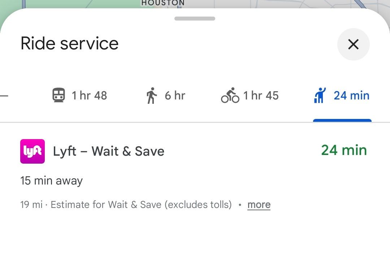Tap the blue underline of the selected tab
Viewport: 390px width, 253px height.
pyautogui.click(x=342, y=121)
